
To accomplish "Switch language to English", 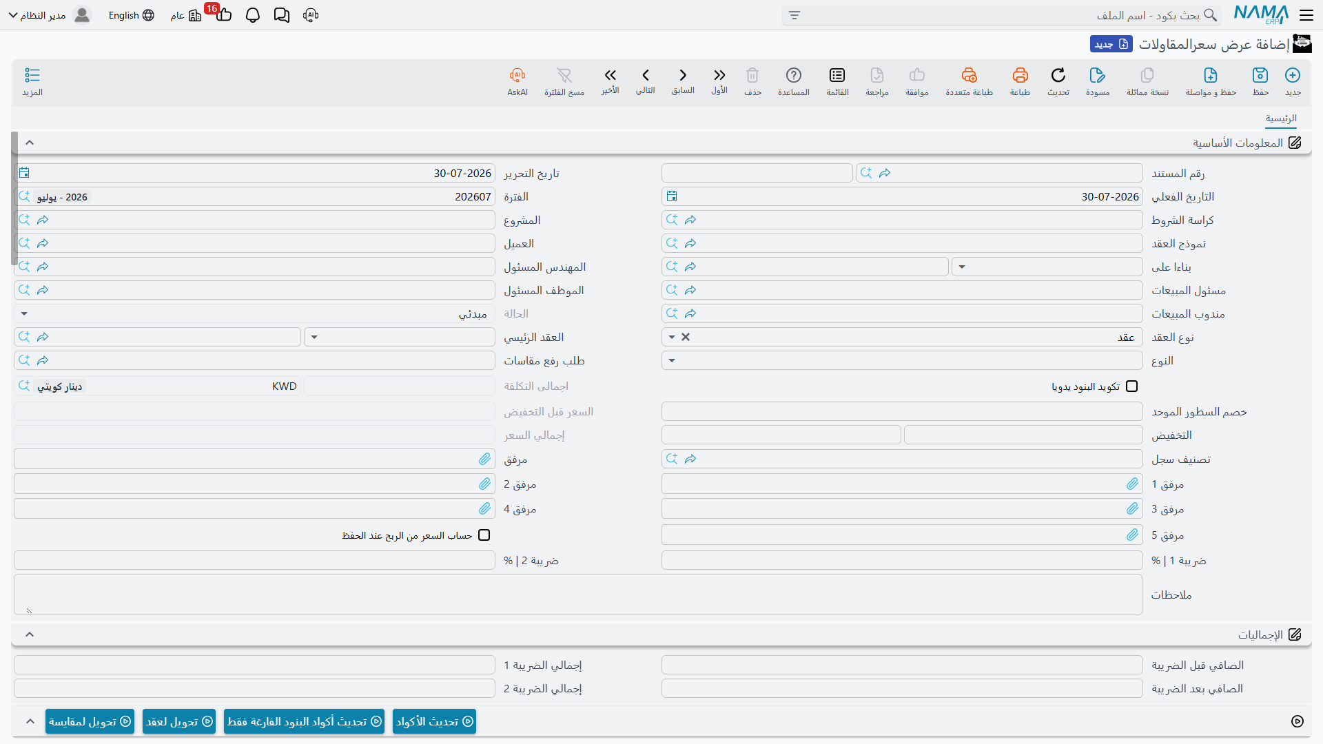I will [x=131, y=15].
